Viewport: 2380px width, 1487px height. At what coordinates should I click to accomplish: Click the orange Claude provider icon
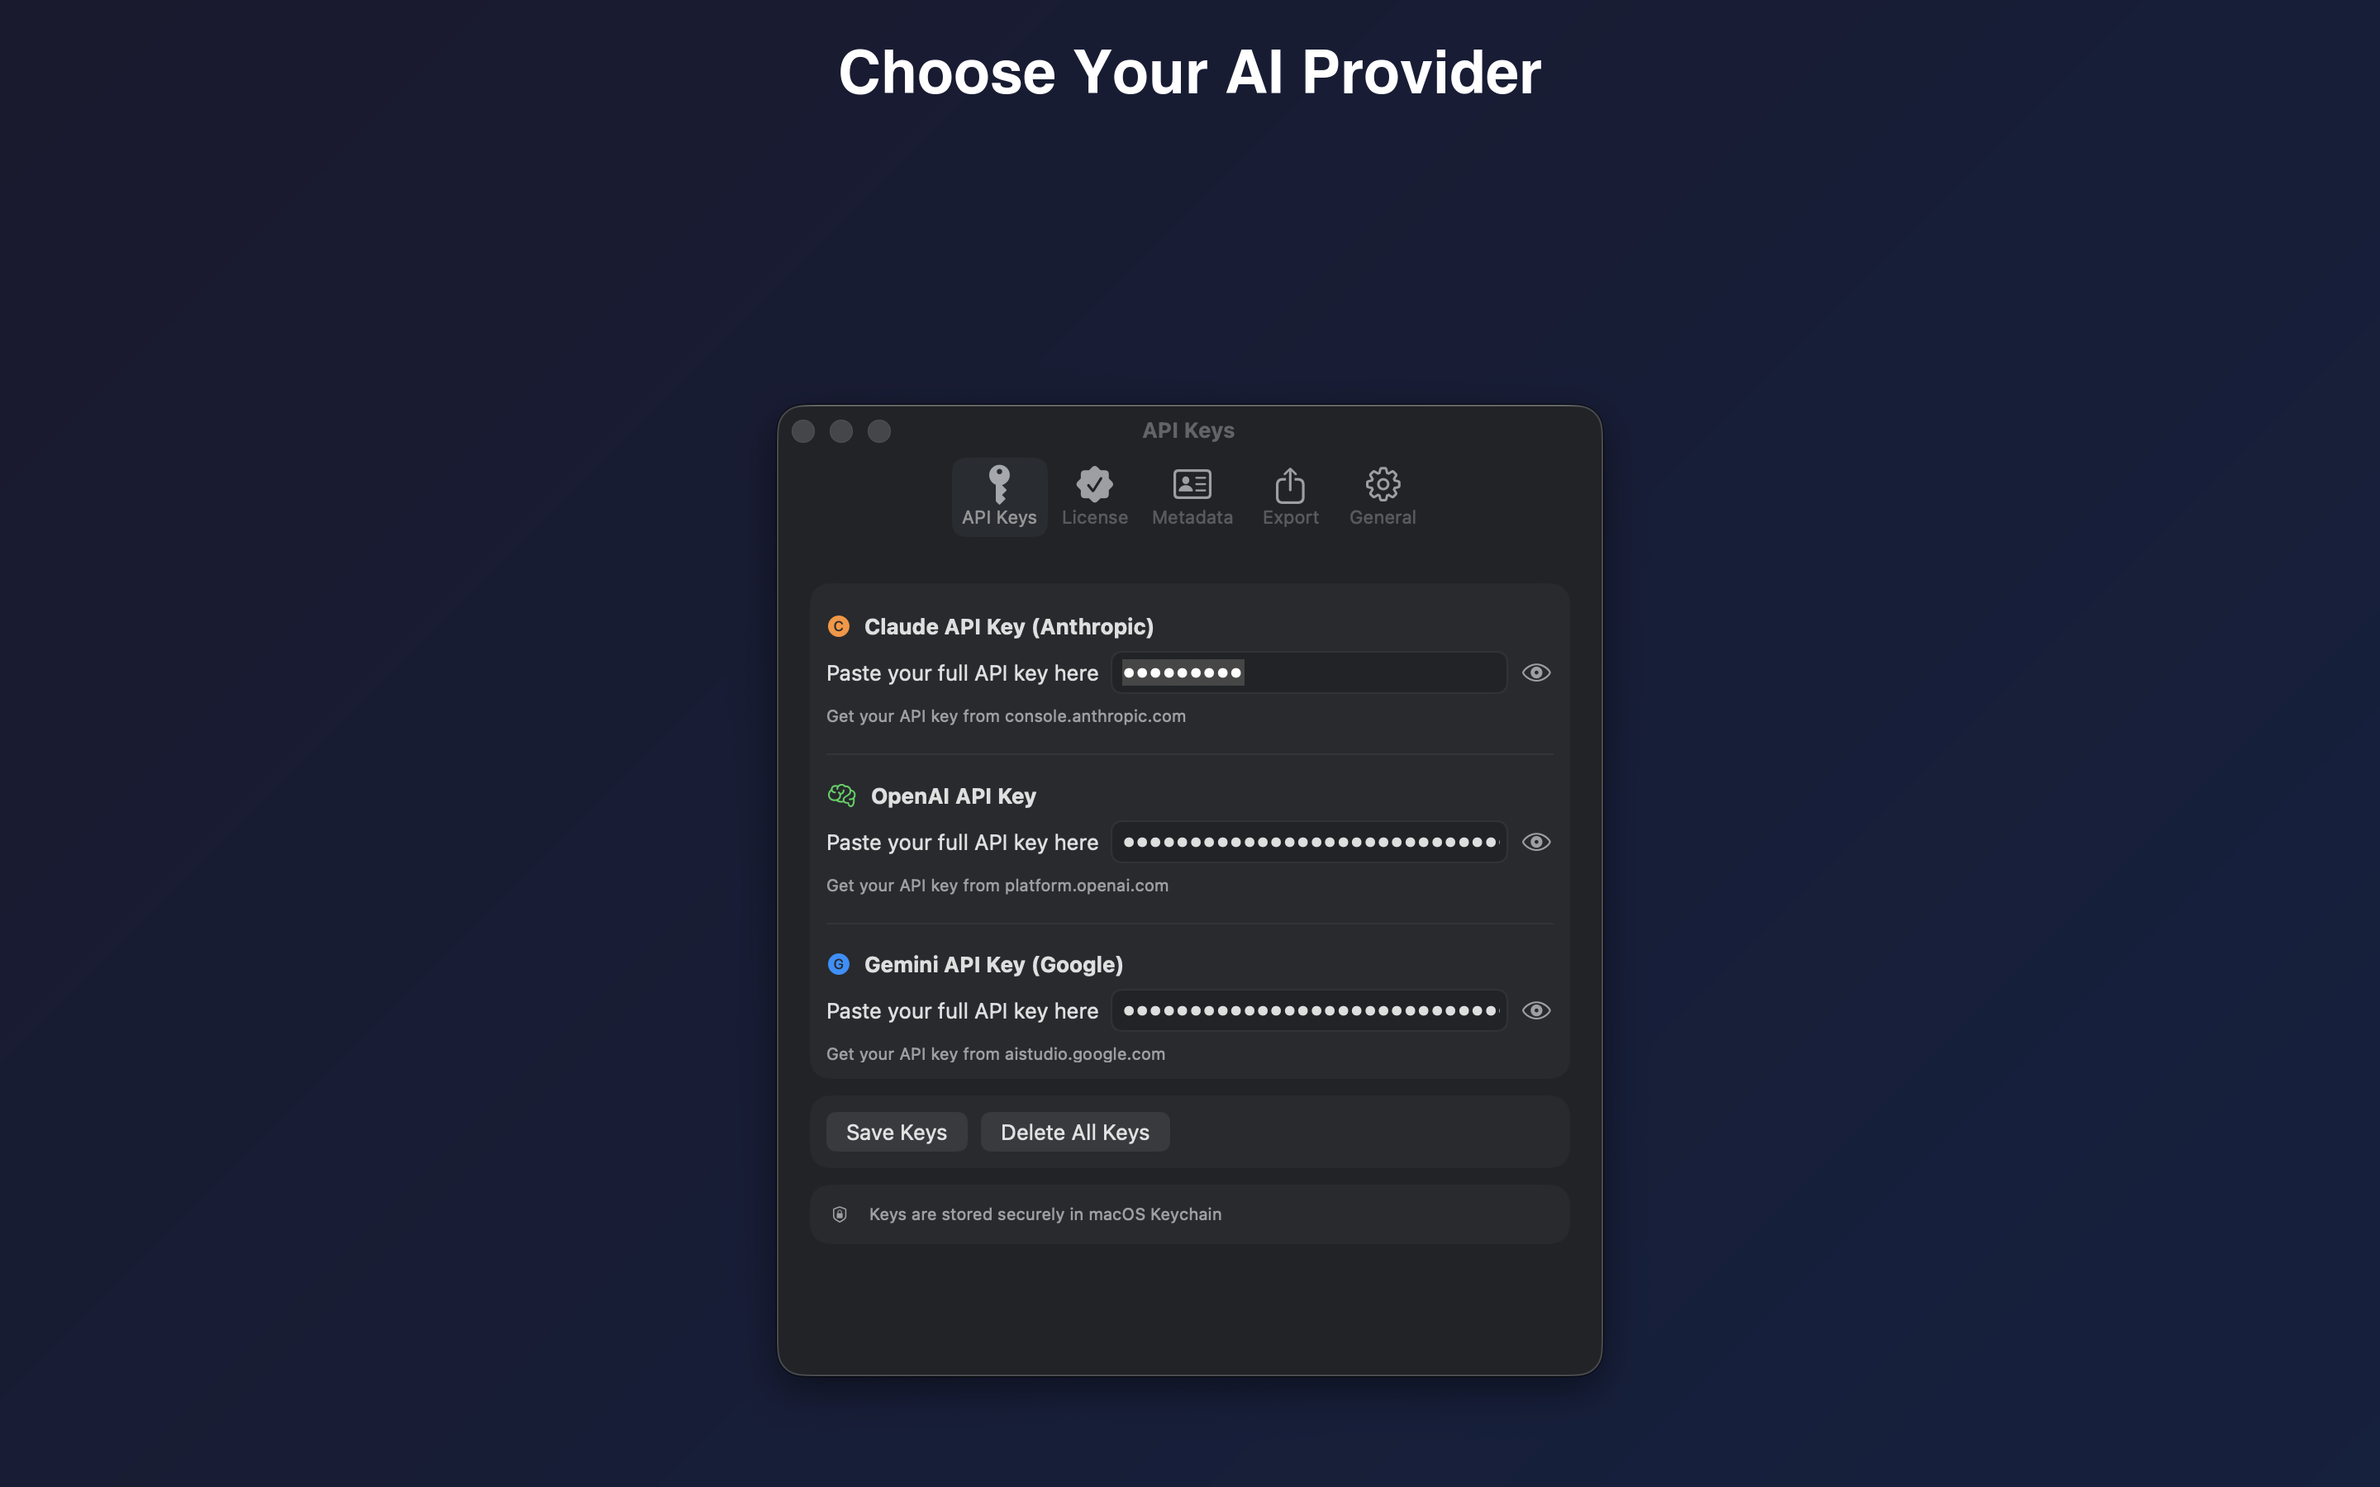(839, 626)
